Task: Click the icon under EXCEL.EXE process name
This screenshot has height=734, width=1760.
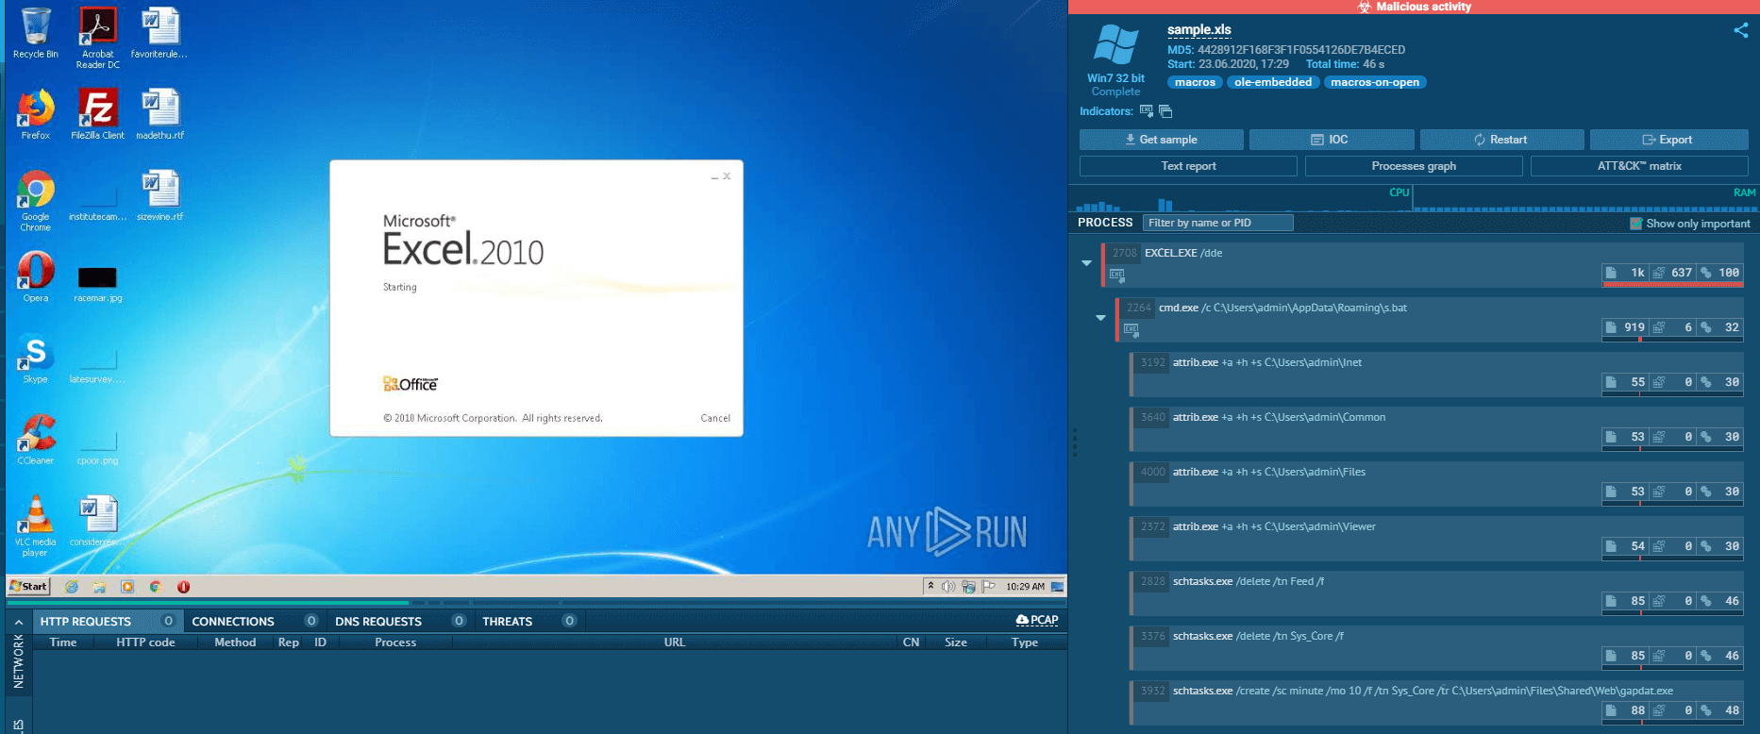Action: coord(1117,275)
